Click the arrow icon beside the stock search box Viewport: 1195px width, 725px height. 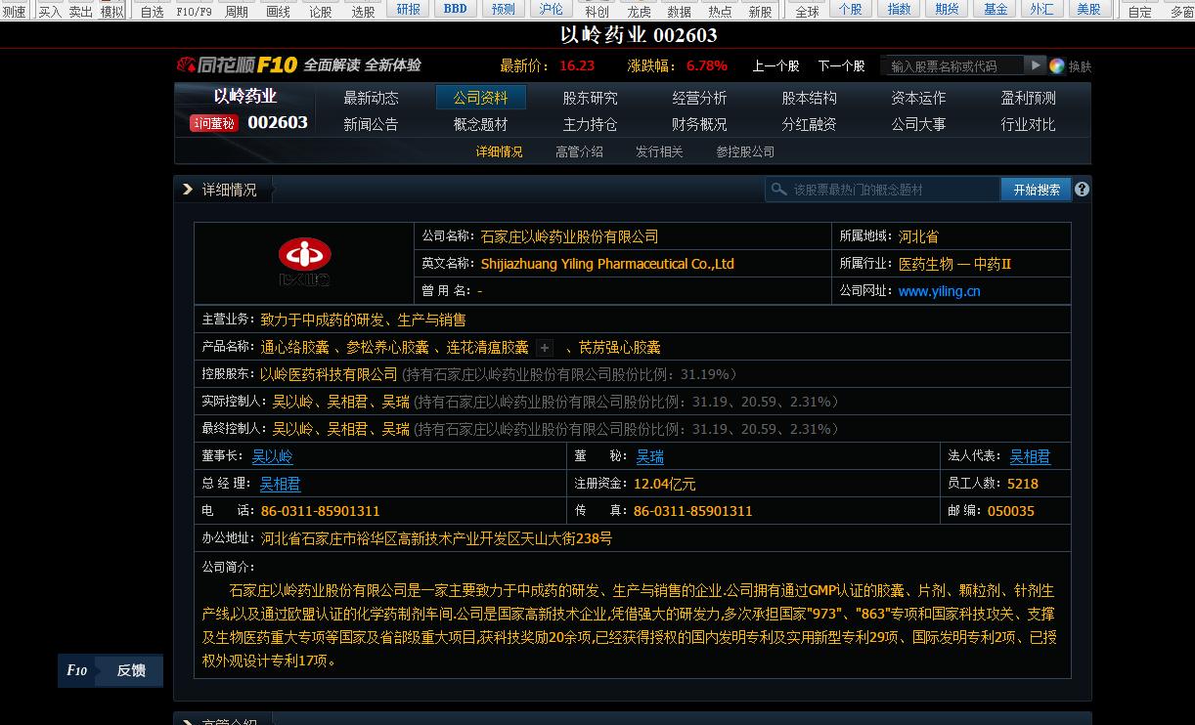pyautogui.click(x=1036, y=65)
